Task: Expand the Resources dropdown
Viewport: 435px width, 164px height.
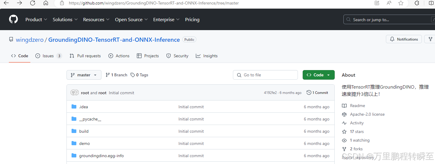Action: point(96,19)
